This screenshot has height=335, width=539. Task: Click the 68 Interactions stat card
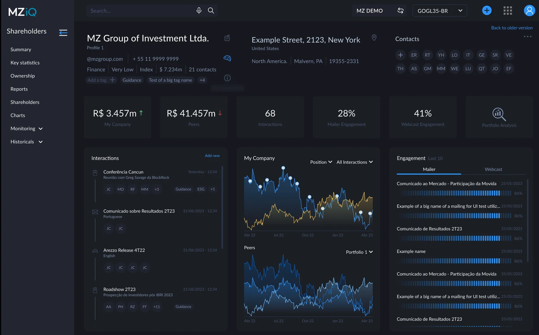coord(270,117)
